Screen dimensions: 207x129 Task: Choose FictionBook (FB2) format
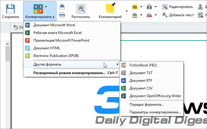[151, 65]
